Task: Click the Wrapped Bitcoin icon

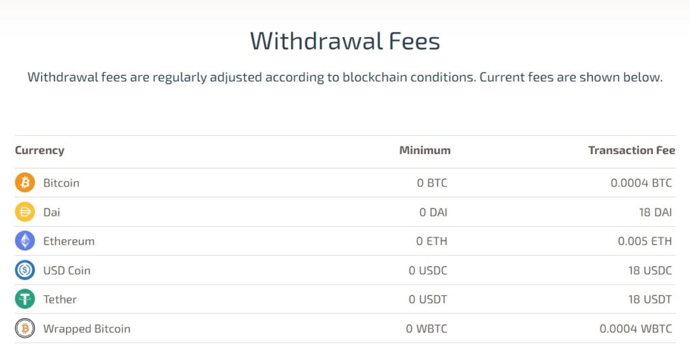Action: [25, 329]
